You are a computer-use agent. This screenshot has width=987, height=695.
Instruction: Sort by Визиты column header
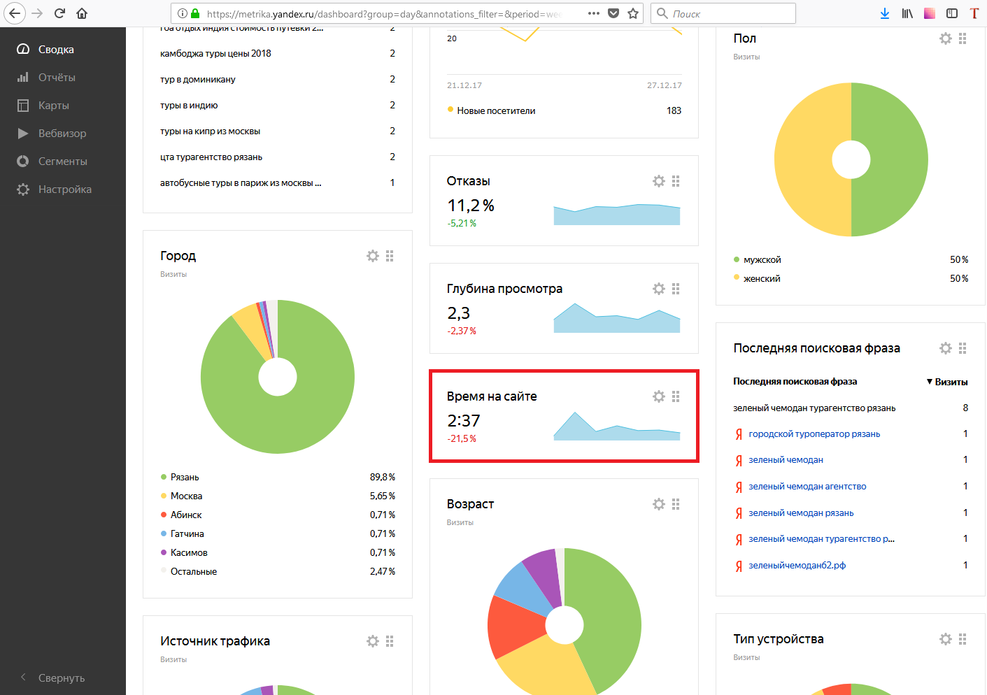click(950, 382)
